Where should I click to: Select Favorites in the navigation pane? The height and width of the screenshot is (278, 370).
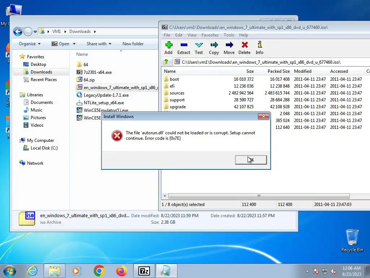(35, 57)
